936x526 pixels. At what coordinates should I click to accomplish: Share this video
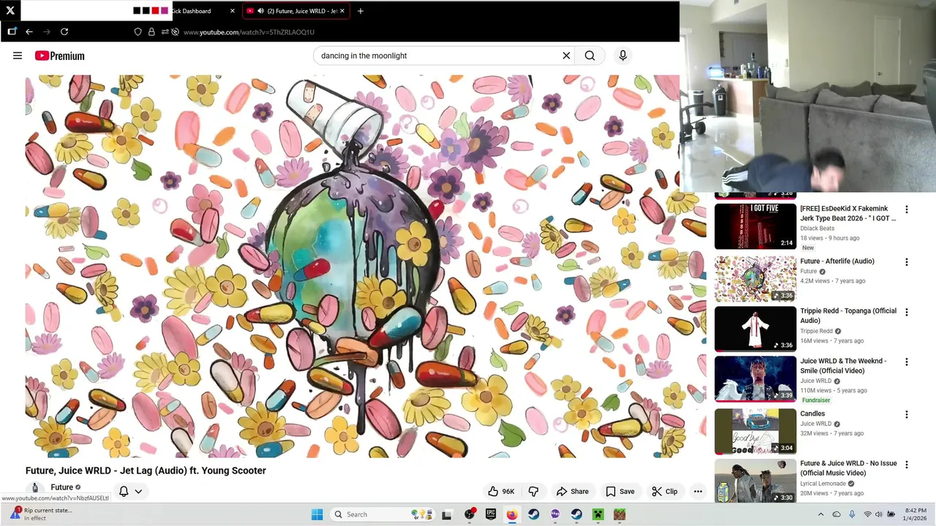coord(573,492)
